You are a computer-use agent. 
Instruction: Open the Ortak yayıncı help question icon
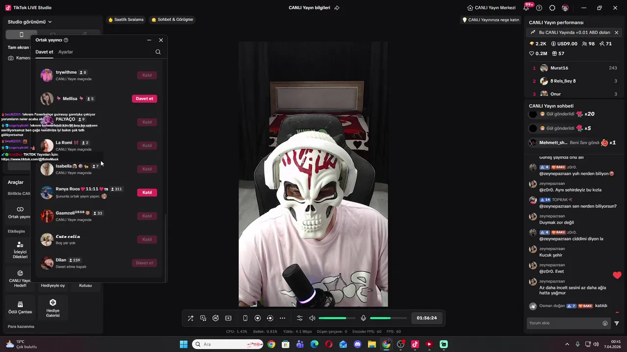66,40
